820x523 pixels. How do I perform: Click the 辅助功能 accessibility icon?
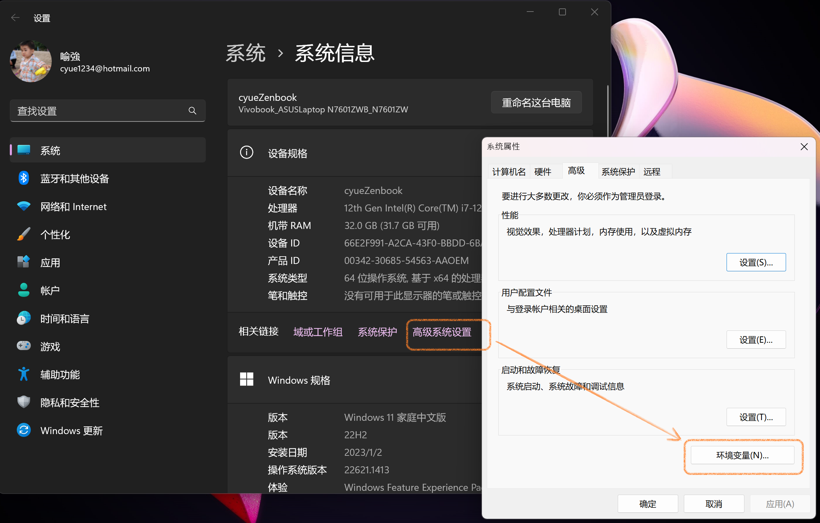pos(23,374)
